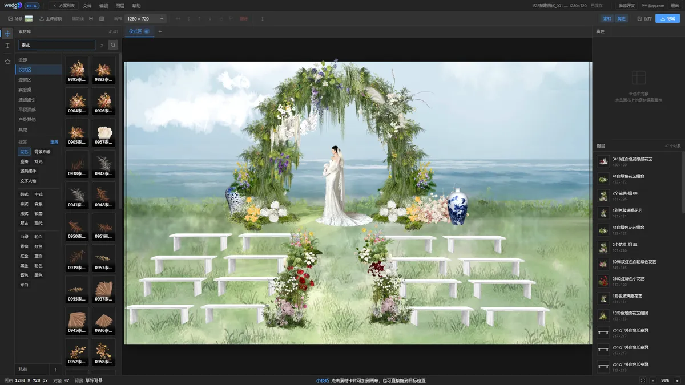Click the 删除 delete button in toolbar
Image resolution: width=685 pixels, height=385 pixels.
pyautogui.click(x=244, y=19)
